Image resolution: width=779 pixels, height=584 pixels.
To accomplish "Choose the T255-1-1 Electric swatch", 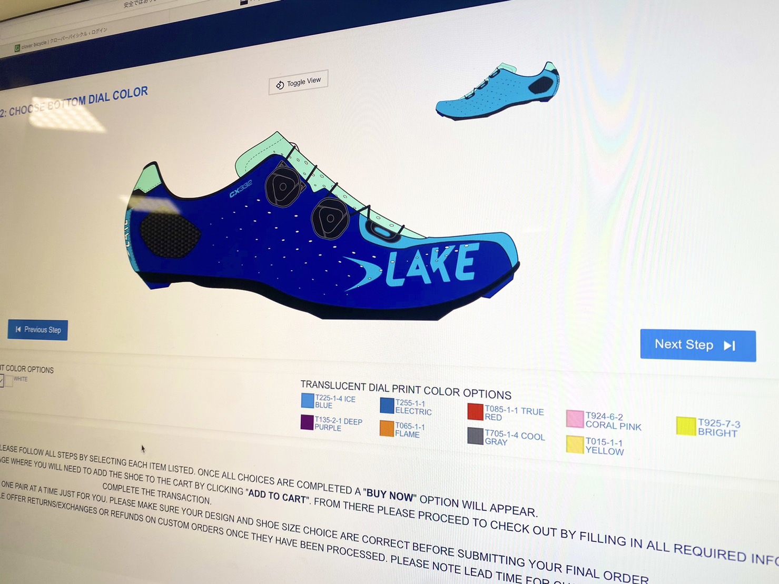I will (x=387, y=405).
